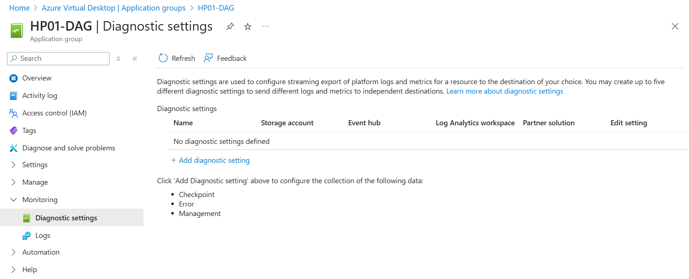
Task: Expand the Manage menu group
Action: click(14, 182)
